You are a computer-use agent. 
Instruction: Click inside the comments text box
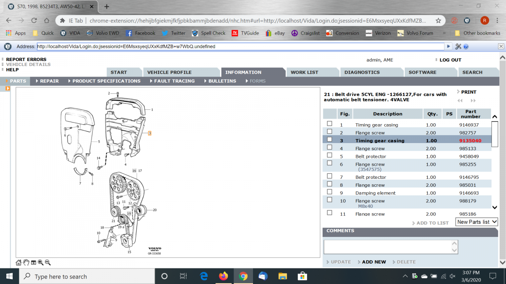tap(388, 247)
